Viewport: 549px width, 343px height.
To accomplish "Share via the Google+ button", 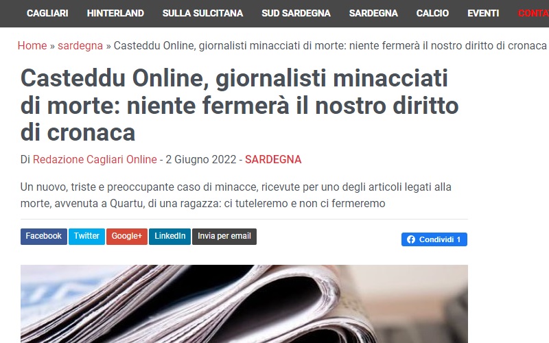I will (x=127, y=236).
